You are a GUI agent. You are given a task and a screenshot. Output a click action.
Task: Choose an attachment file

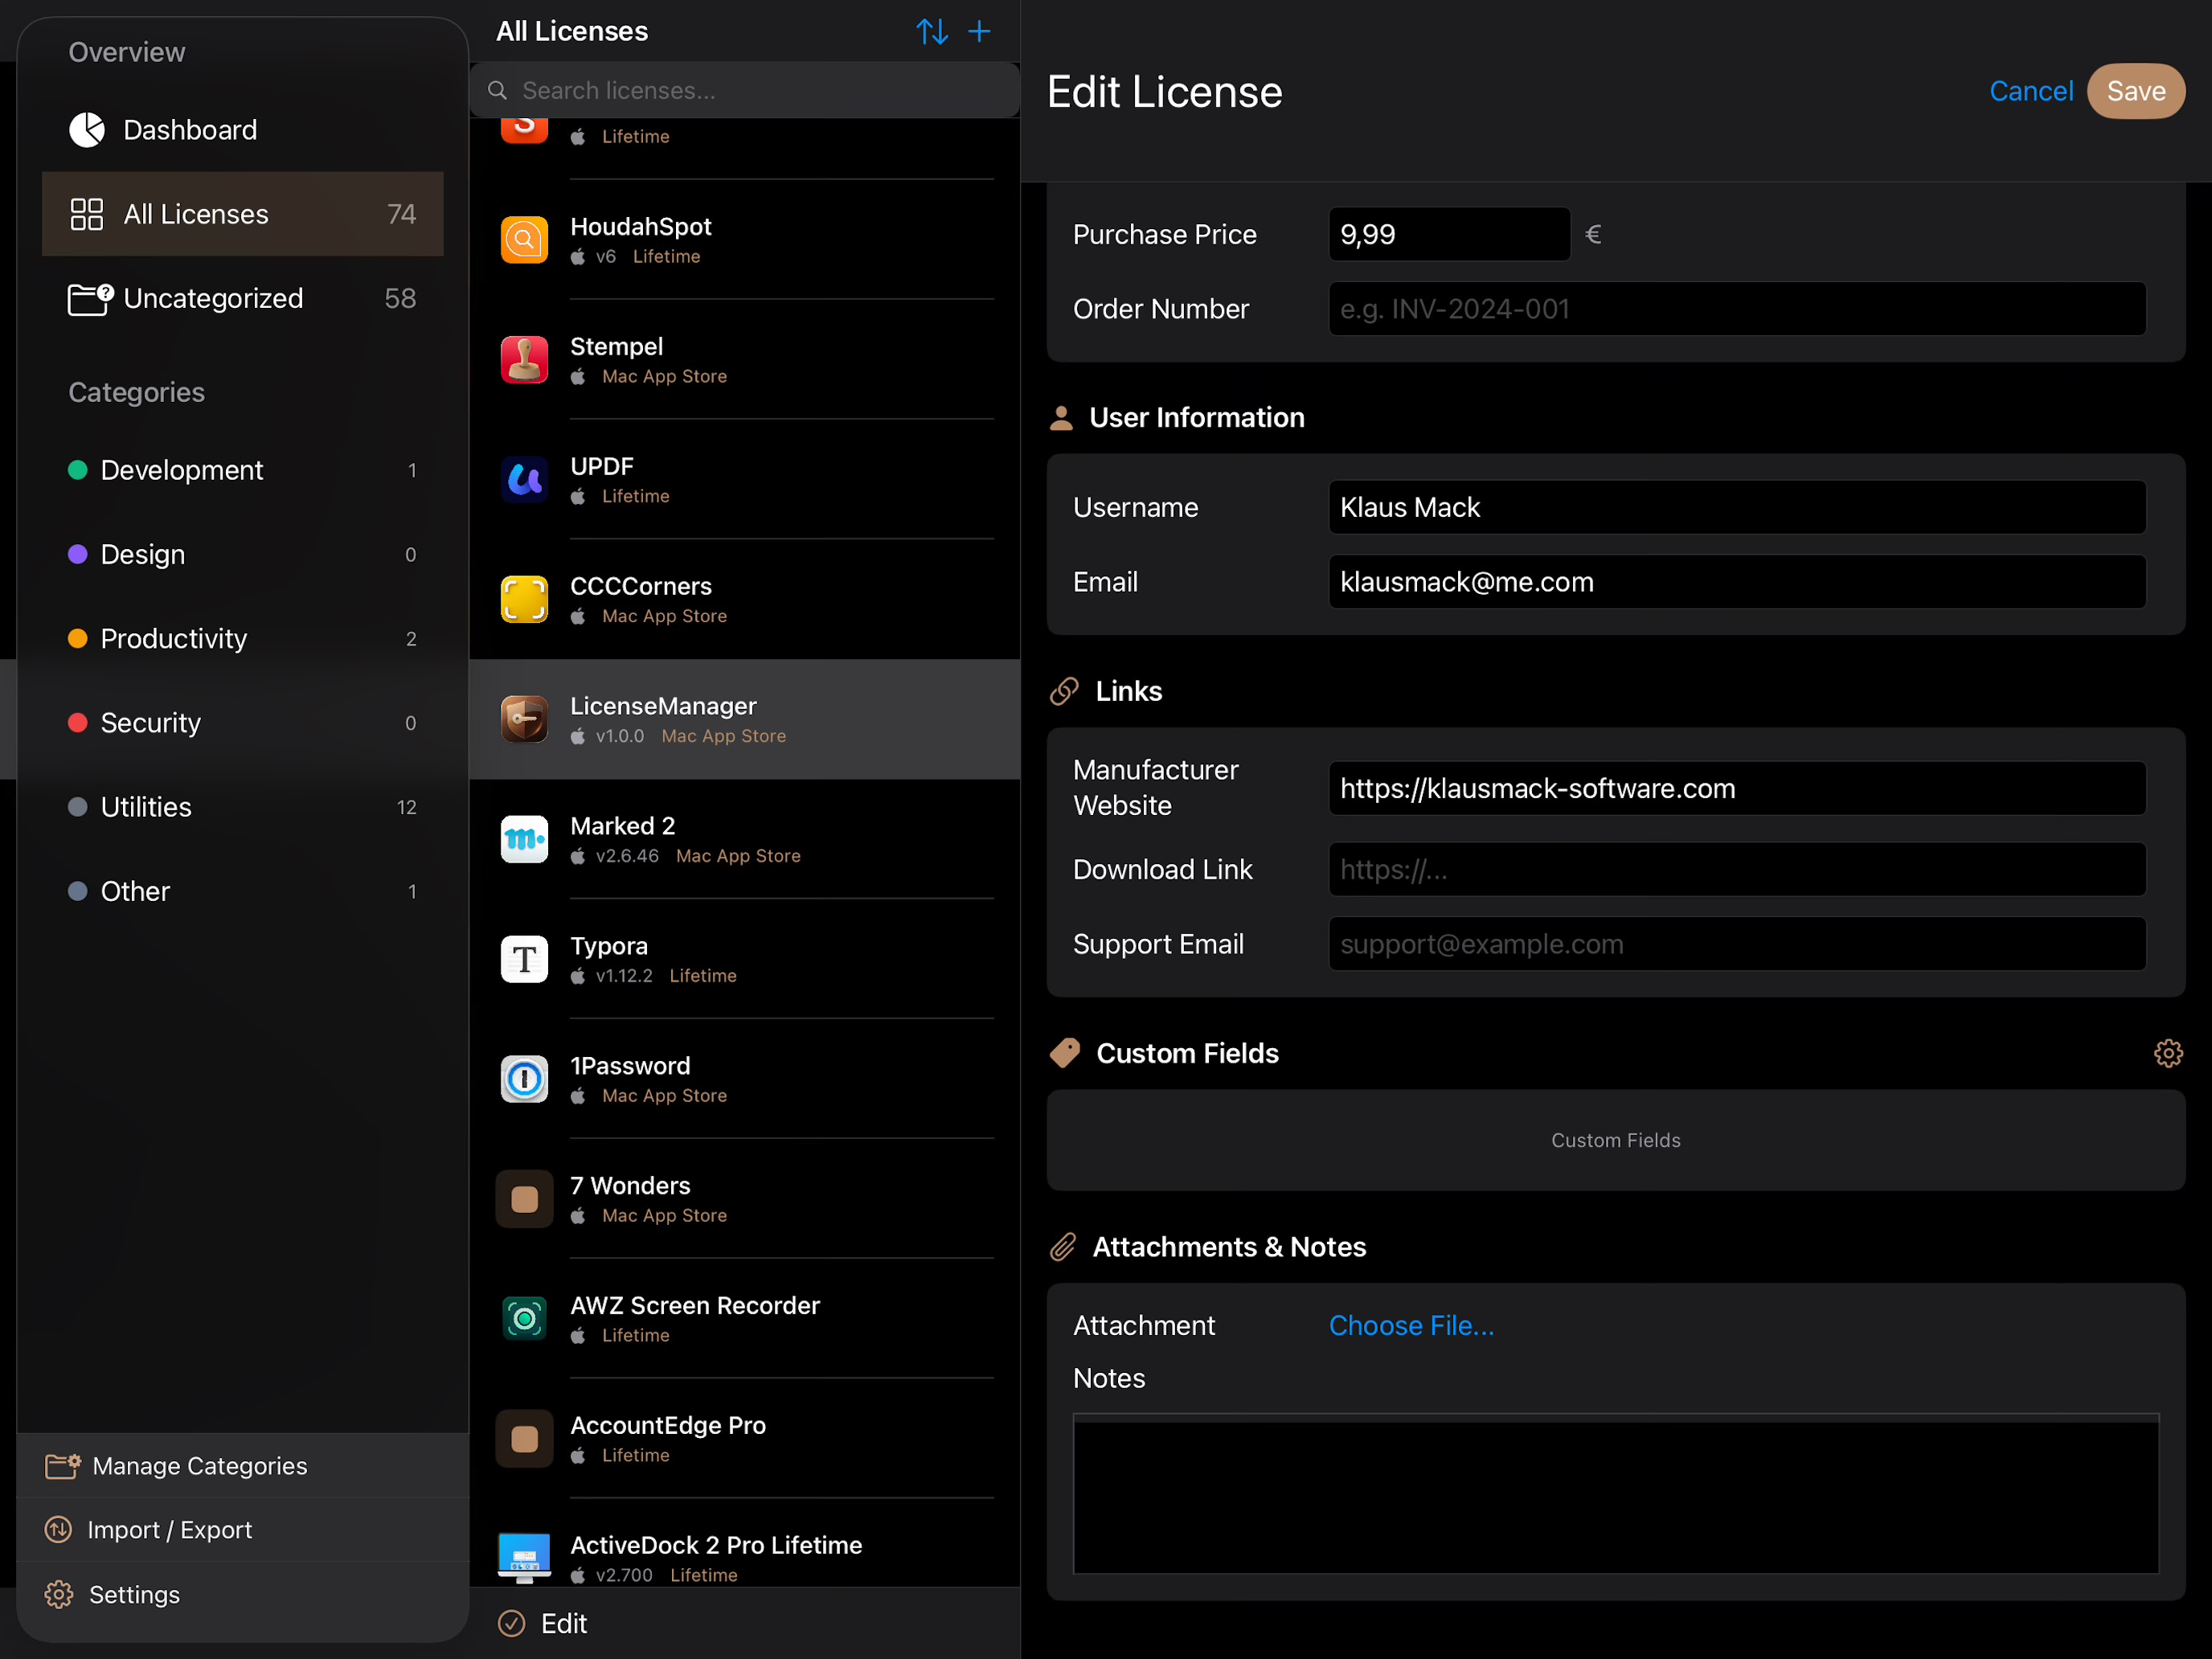coord(1411,1325)
